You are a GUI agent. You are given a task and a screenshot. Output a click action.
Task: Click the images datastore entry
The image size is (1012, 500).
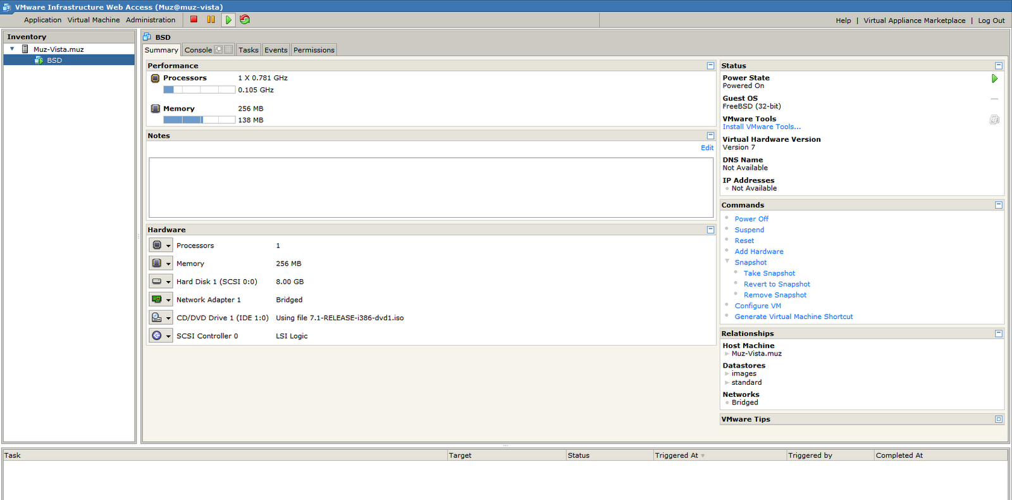pos(744,373)
